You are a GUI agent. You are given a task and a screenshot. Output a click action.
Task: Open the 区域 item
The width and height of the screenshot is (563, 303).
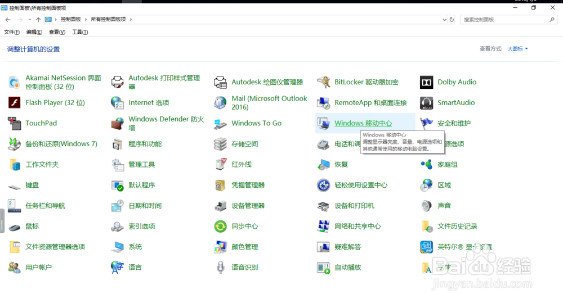(x=444, y=185)
